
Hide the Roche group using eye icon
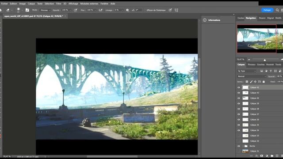(x=239, y=146)
